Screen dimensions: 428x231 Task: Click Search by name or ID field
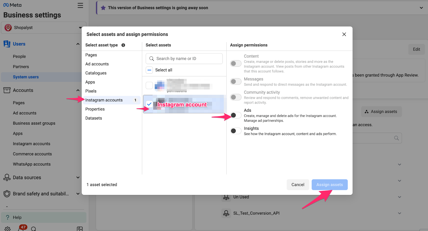(184, 59)
